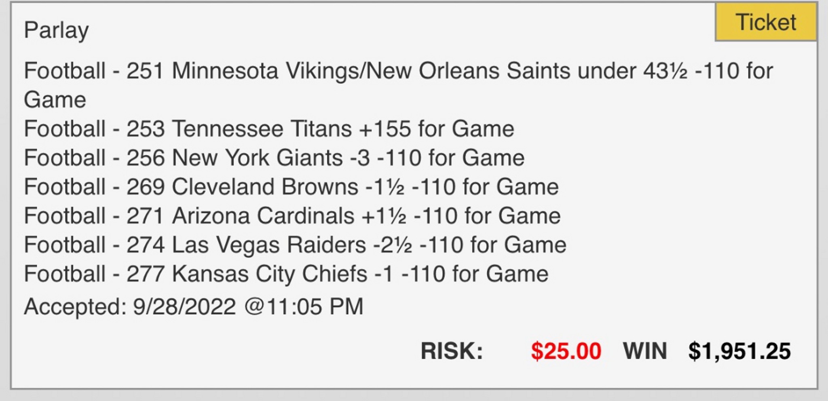Screen dimensions: 828x401
Task: Click the New York Giants -3 line
Action: coord(274,158)
